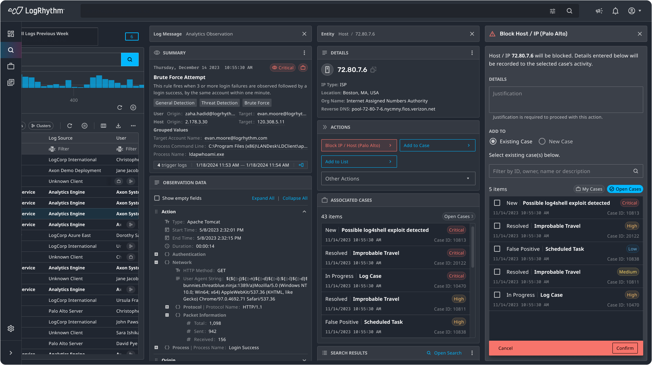Click Collapse All link

pyautogui.click(x=295, y=198)
